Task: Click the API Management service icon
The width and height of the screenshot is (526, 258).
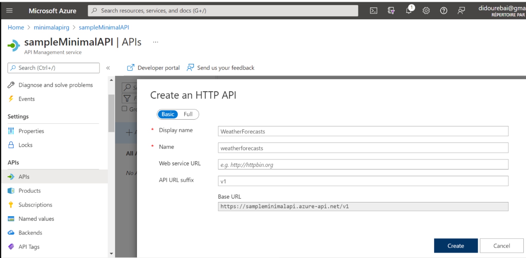Action: point(13,46)
